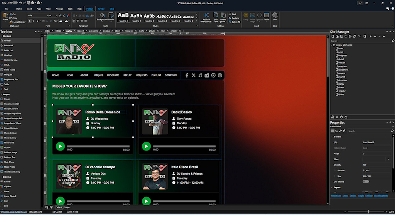Click the Instagram icon in navbar

tap(220, 75)
